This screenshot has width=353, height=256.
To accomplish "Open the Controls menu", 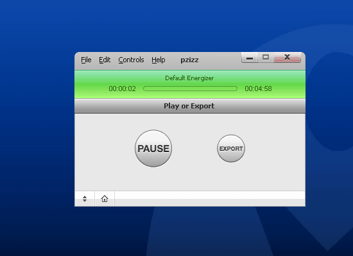I will 131,60.
